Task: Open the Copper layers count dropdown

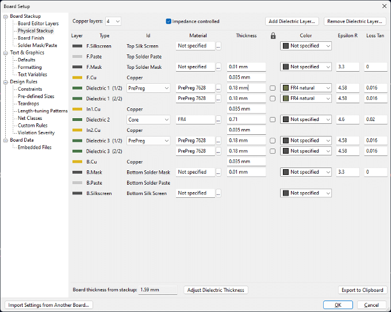Action: tap(113, 21)
